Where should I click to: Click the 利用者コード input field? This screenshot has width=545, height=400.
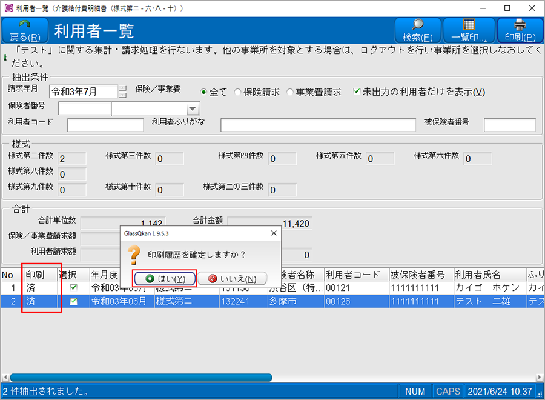[105, 125]
